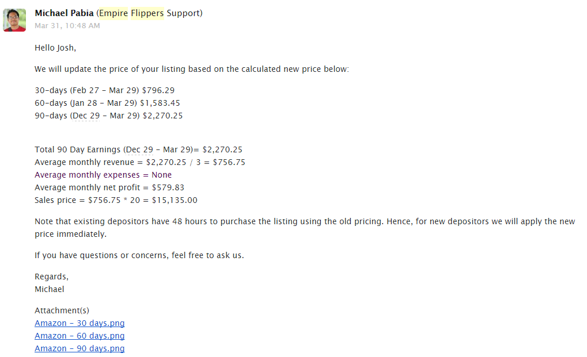Open the Amazon - 30 days.png attachment

[79, 324]
